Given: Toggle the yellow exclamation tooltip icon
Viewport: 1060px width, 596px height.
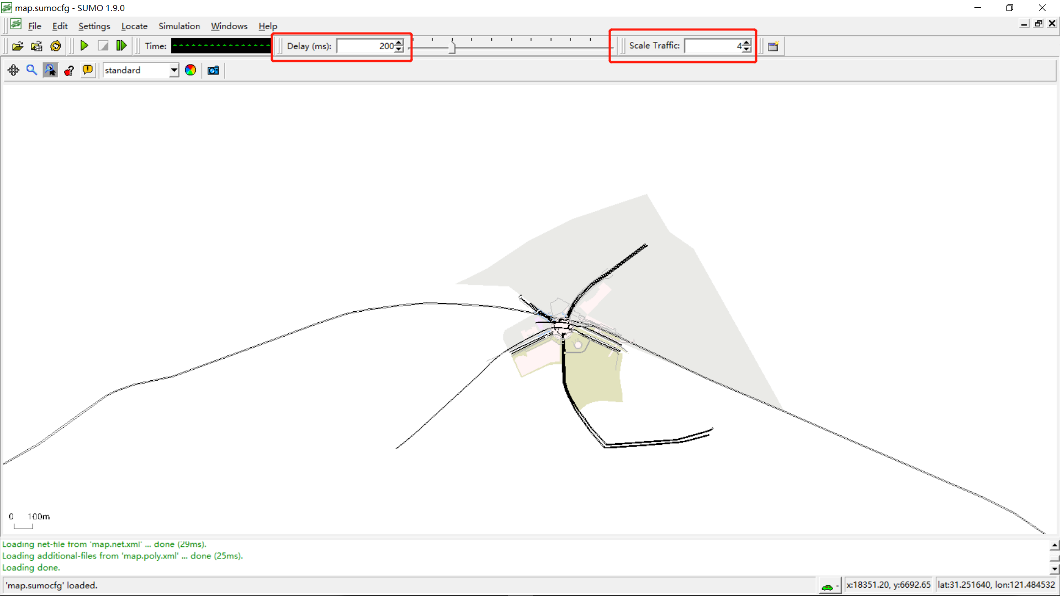Looking at the screenshot, I should pos(87,70).
